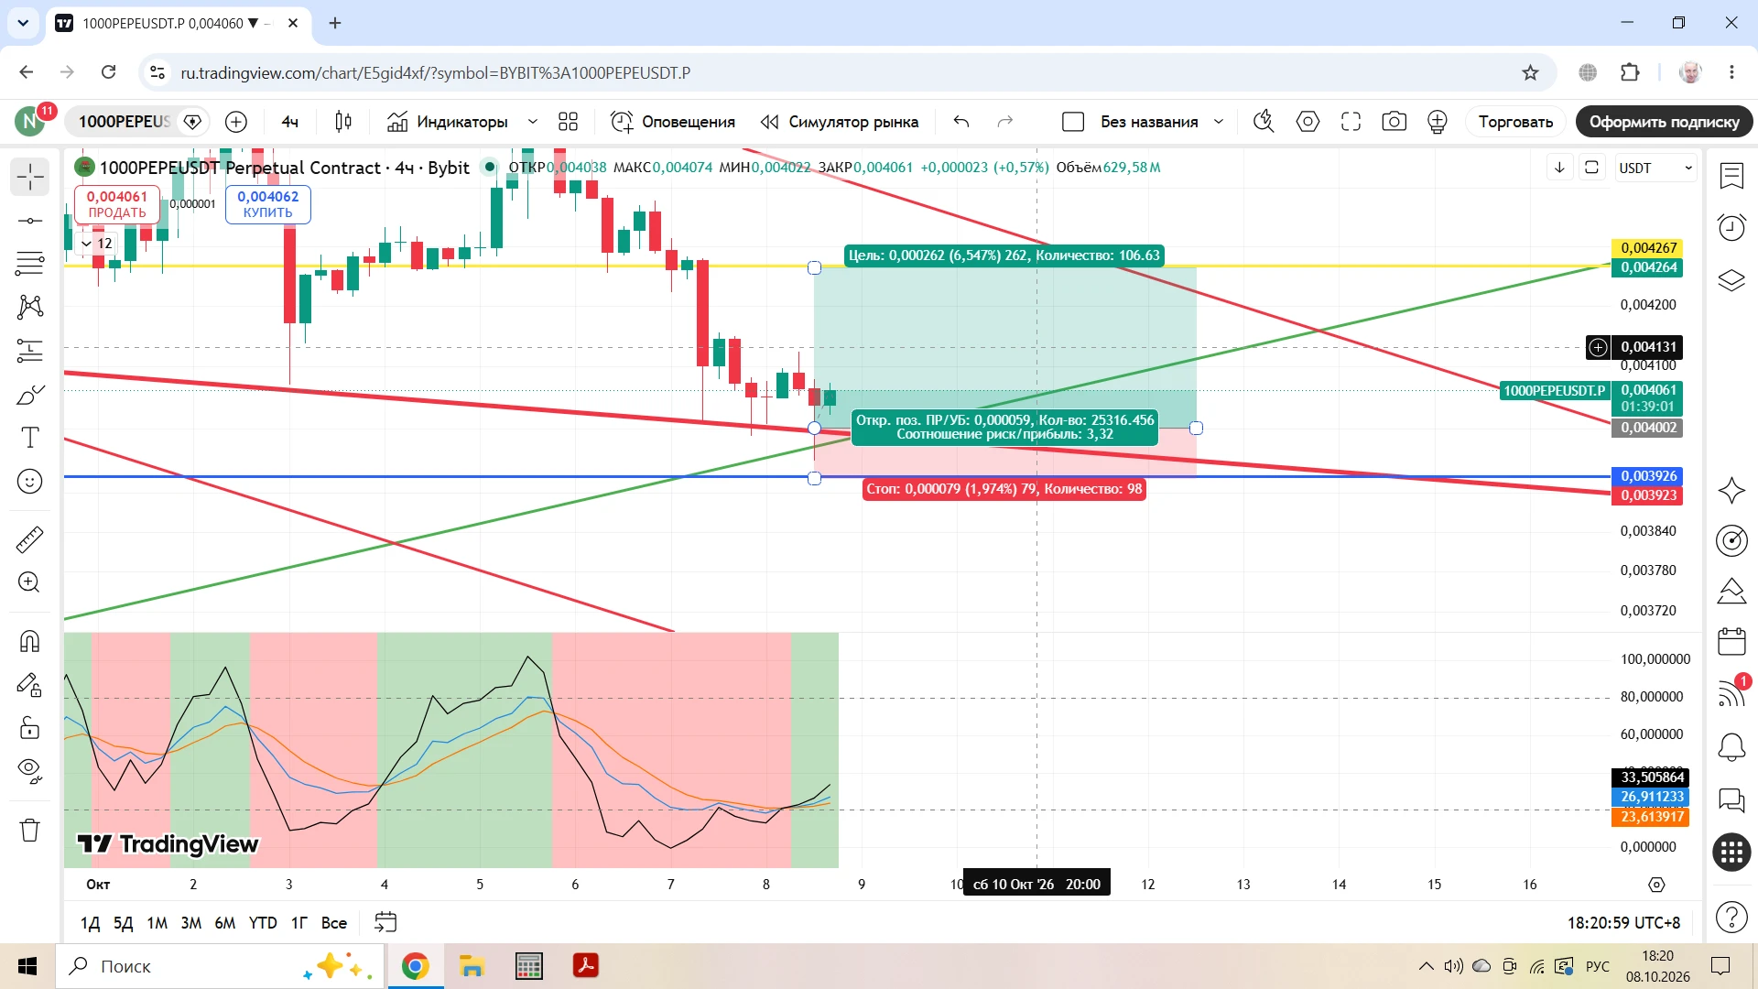The width and height of the screenshot is (1758, 989).
Task: Hide all drawings with eye icon
Action: pos(29,772)
